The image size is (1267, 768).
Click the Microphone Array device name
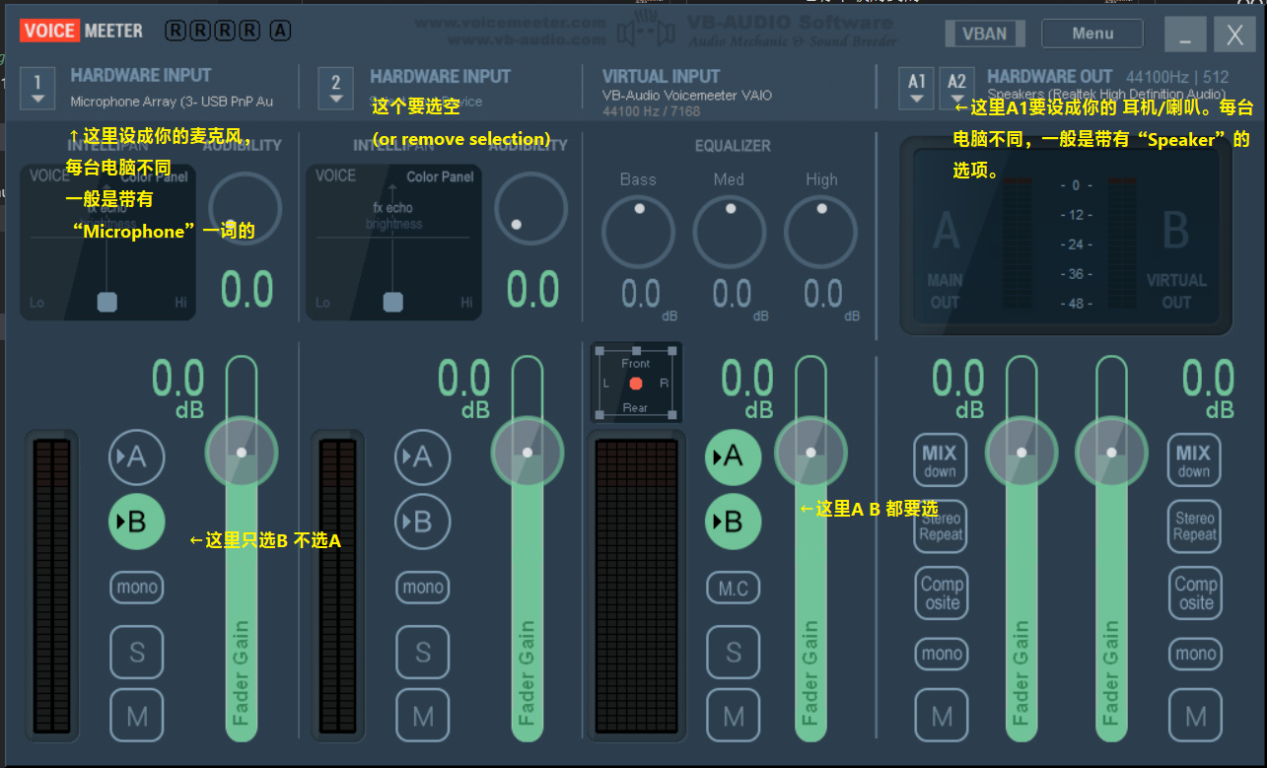(172, 102)
